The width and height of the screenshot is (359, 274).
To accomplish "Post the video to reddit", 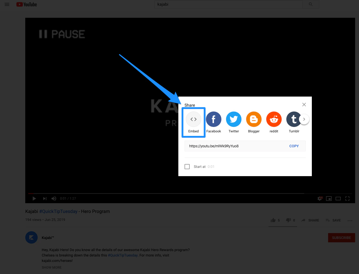I will pyautogui.click(x=274, y=119).
